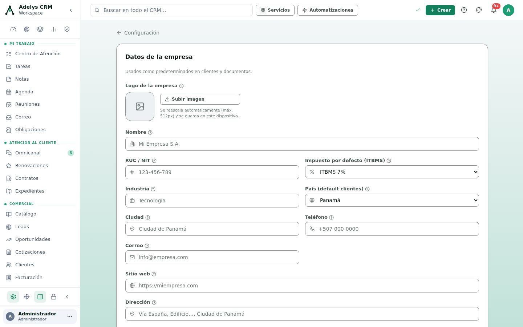The image size is (523, 327).
Task: Go to Renovaciones in sidebar
Action: point(40,166)
